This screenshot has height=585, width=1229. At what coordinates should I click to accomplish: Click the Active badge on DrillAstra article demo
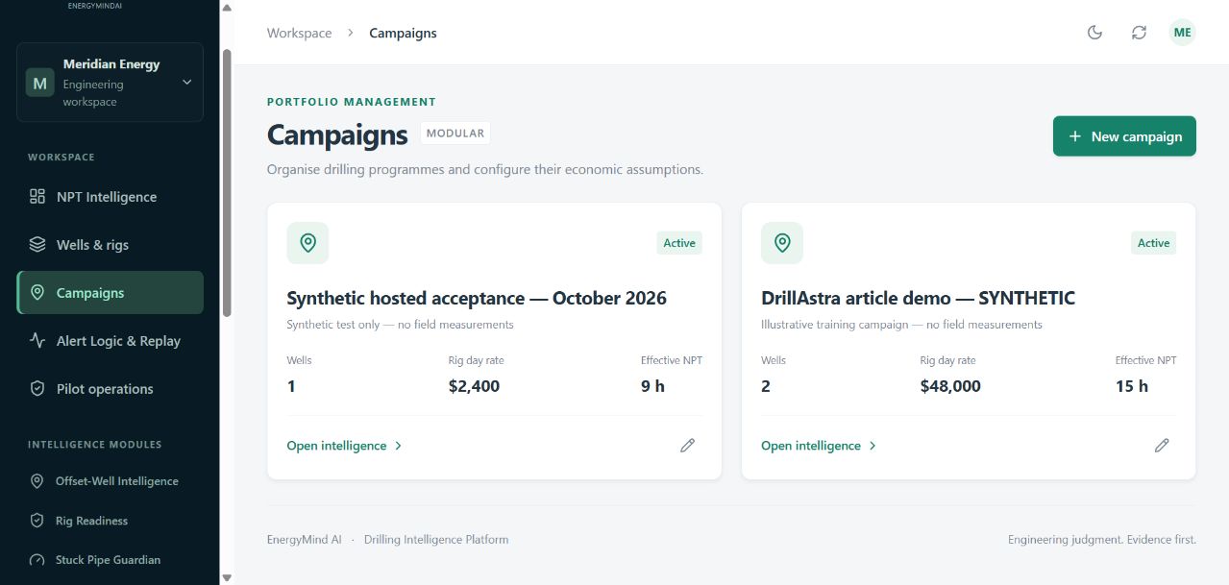tap(1153, 243)
